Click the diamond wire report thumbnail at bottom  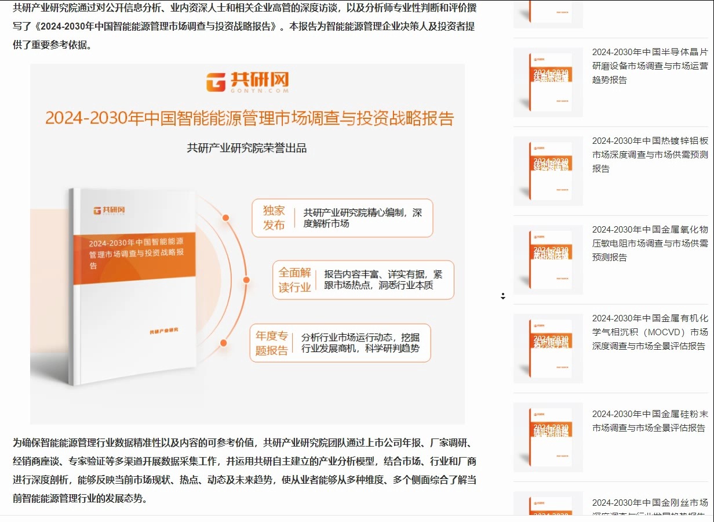(548, 503)
